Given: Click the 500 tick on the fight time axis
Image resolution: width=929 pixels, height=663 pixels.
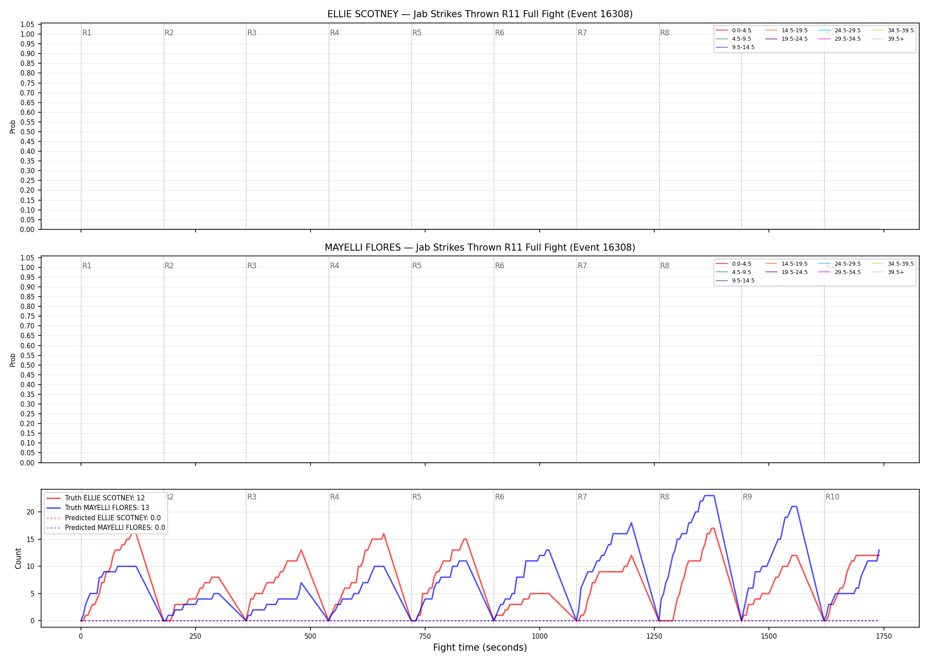Looking at the screenshot, I should tap(311, 636).
